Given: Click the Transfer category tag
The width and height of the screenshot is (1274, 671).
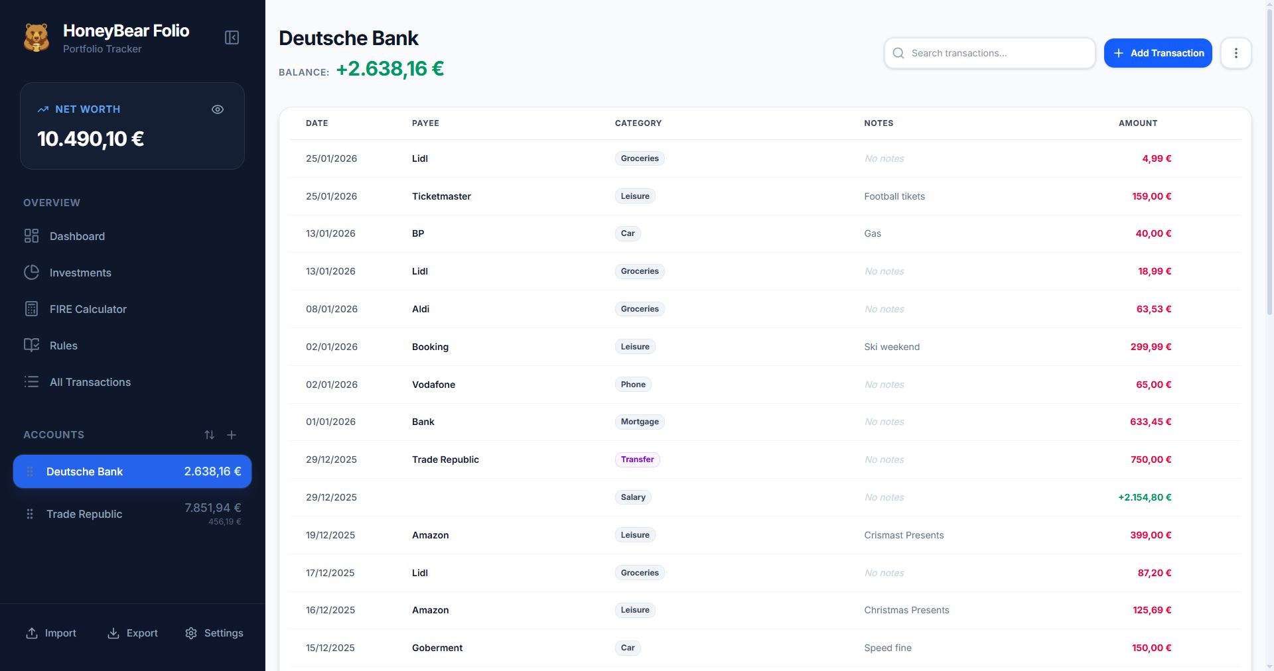Looking at the screenshot, I should 637,459.
